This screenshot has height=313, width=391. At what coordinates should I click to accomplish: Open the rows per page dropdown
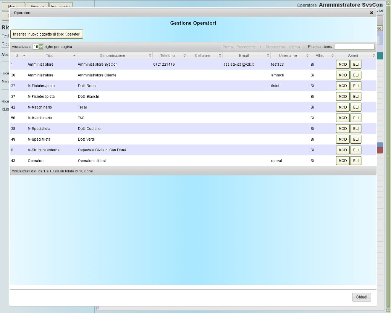point(38,47)
